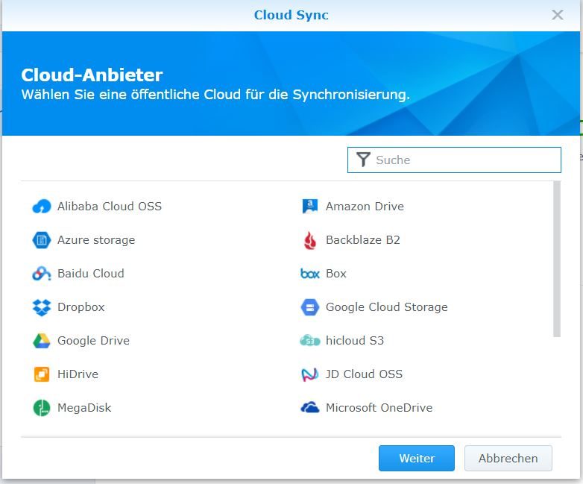Pick the Dropbox icon
This screenshot has height=484, width=583.
coord(41,307)
